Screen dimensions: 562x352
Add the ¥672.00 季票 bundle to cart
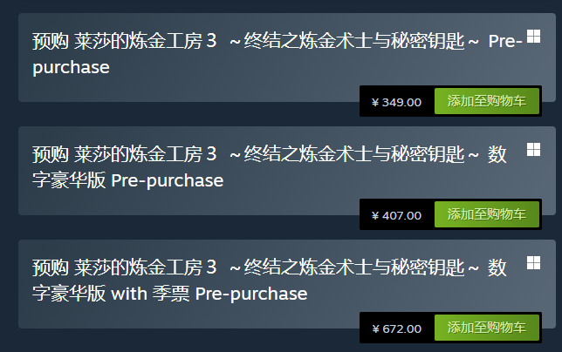[487, 328]
